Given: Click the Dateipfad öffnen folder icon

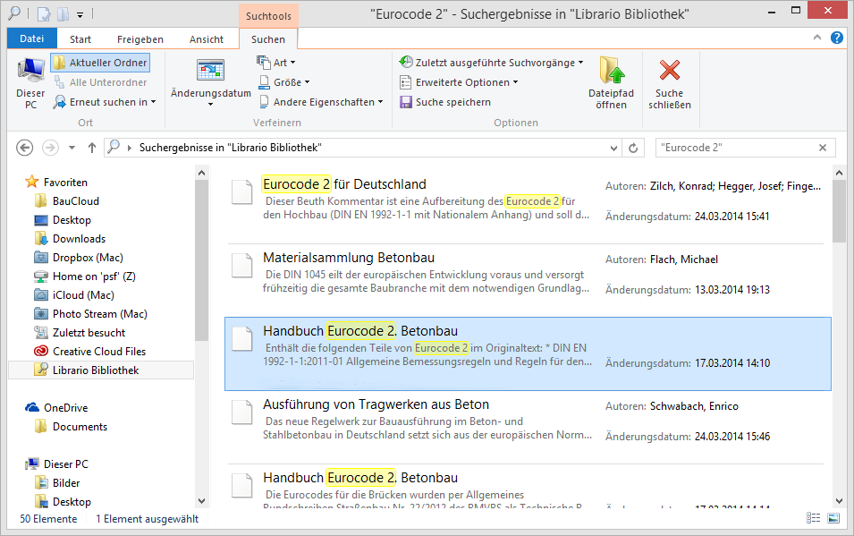Looking at the screenshot, I should (612, 71).
